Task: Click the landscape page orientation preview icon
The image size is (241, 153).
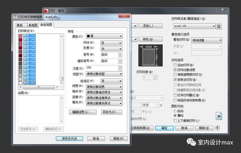Action: point(219,116)
